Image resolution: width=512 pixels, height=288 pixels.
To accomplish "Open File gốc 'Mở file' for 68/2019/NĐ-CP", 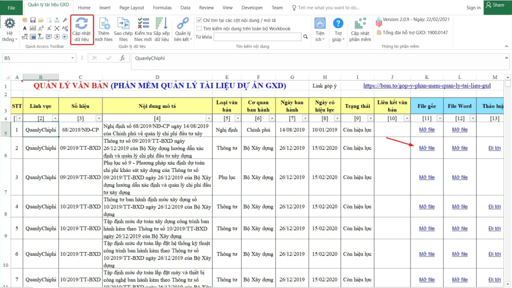I will point(427,129).
